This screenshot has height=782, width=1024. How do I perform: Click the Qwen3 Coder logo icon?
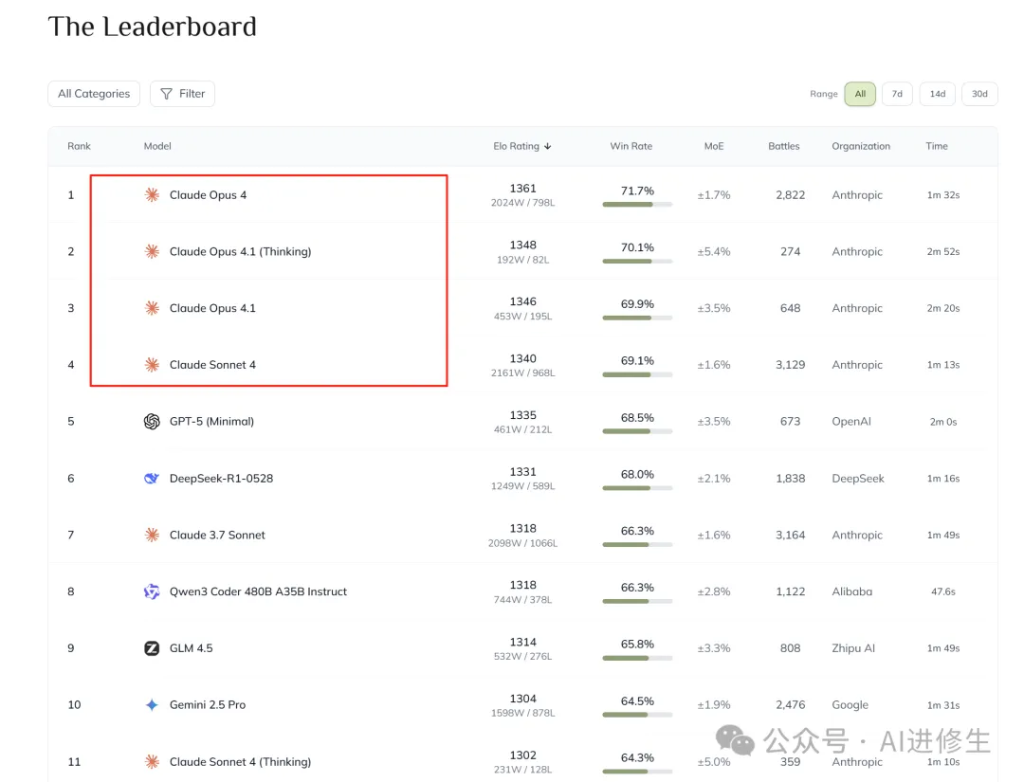[152, 591]
